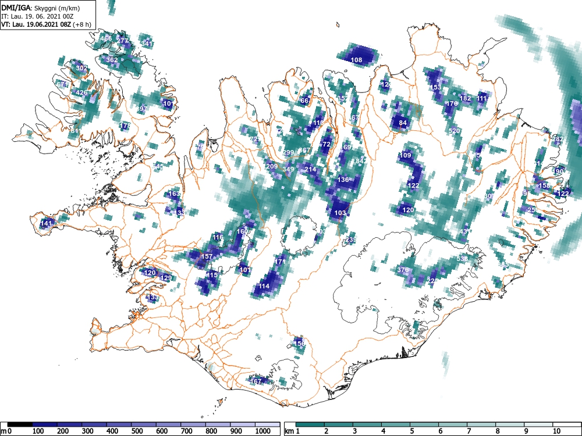Click the '209' visibility value
The height and width of the screenshot is (436, 582).
point(272,166)
